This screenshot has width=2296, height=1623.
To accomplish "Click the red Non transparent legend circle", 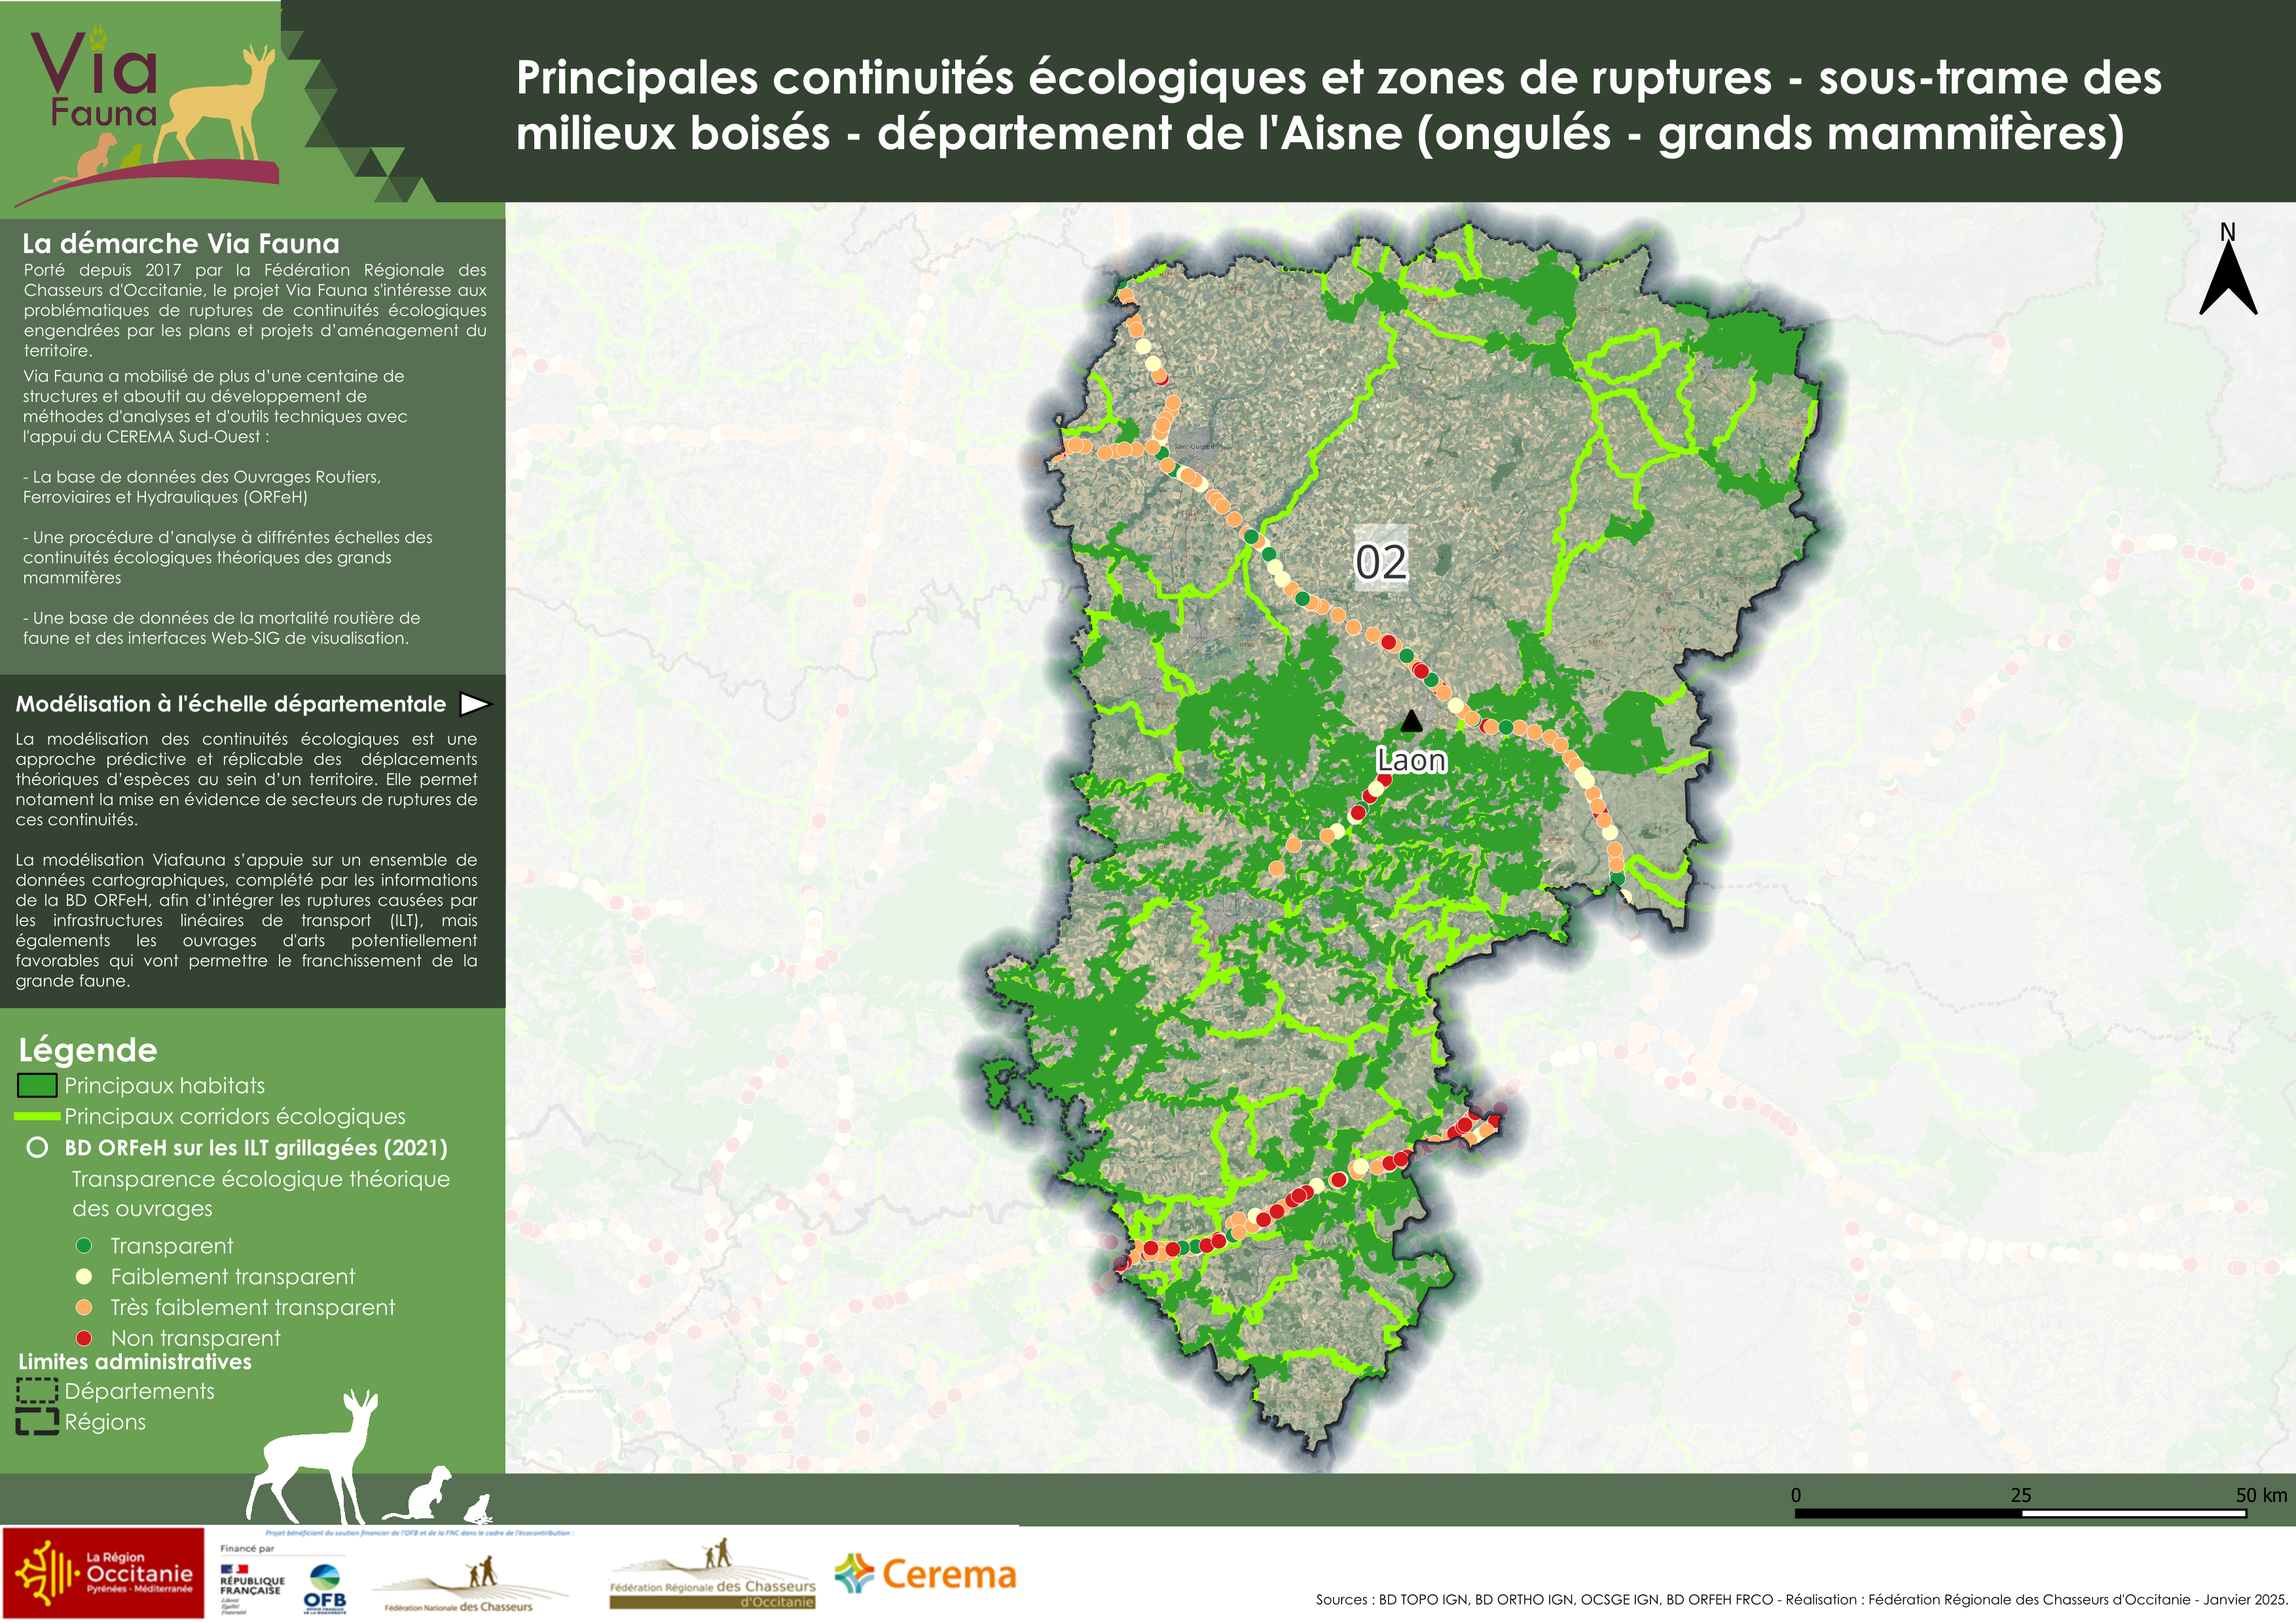I will click(84, 1338).
